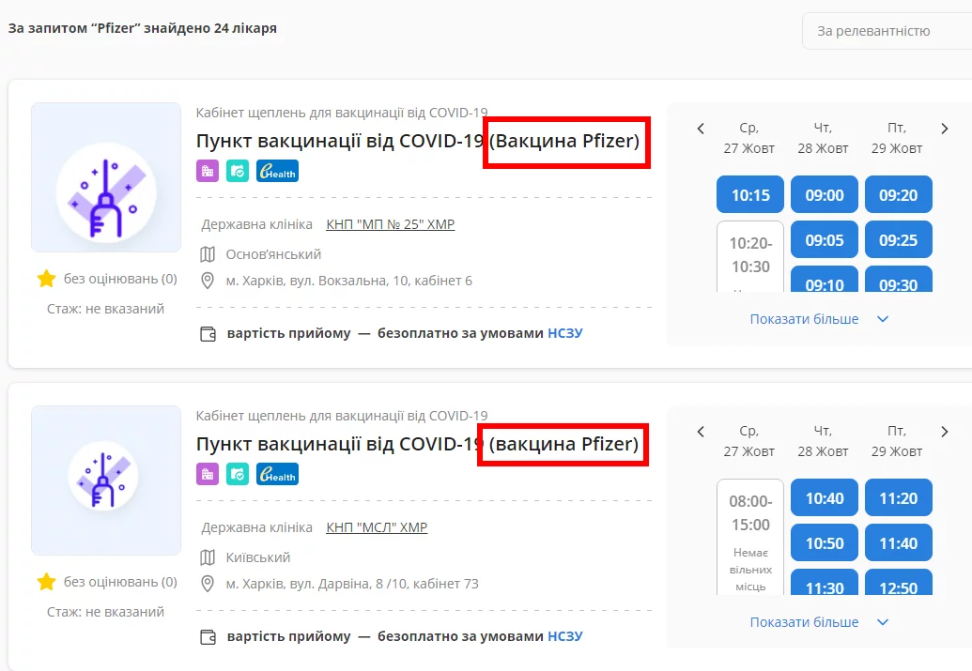
Task: Open clinic link КНП "МСЛ" ХМР
Action: point(377,527)
